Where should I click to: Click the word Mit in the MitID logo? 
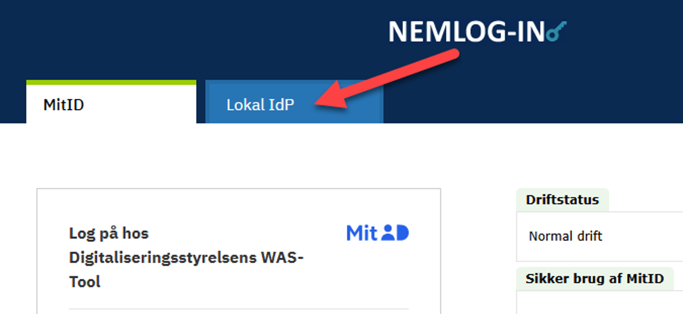click(x=361, y=233)
